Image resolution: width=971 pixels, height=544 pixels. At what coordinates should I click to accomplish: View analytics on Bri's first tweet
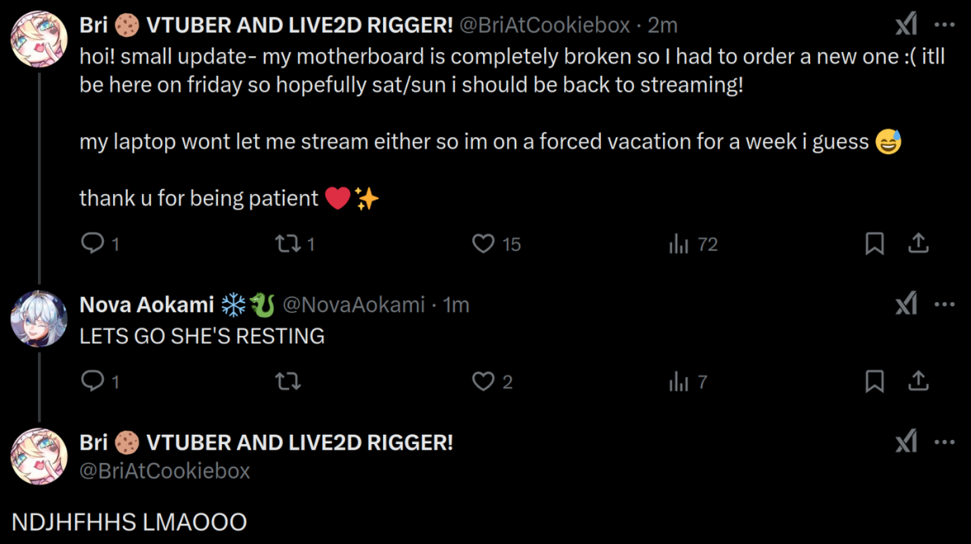coord(679,244)
